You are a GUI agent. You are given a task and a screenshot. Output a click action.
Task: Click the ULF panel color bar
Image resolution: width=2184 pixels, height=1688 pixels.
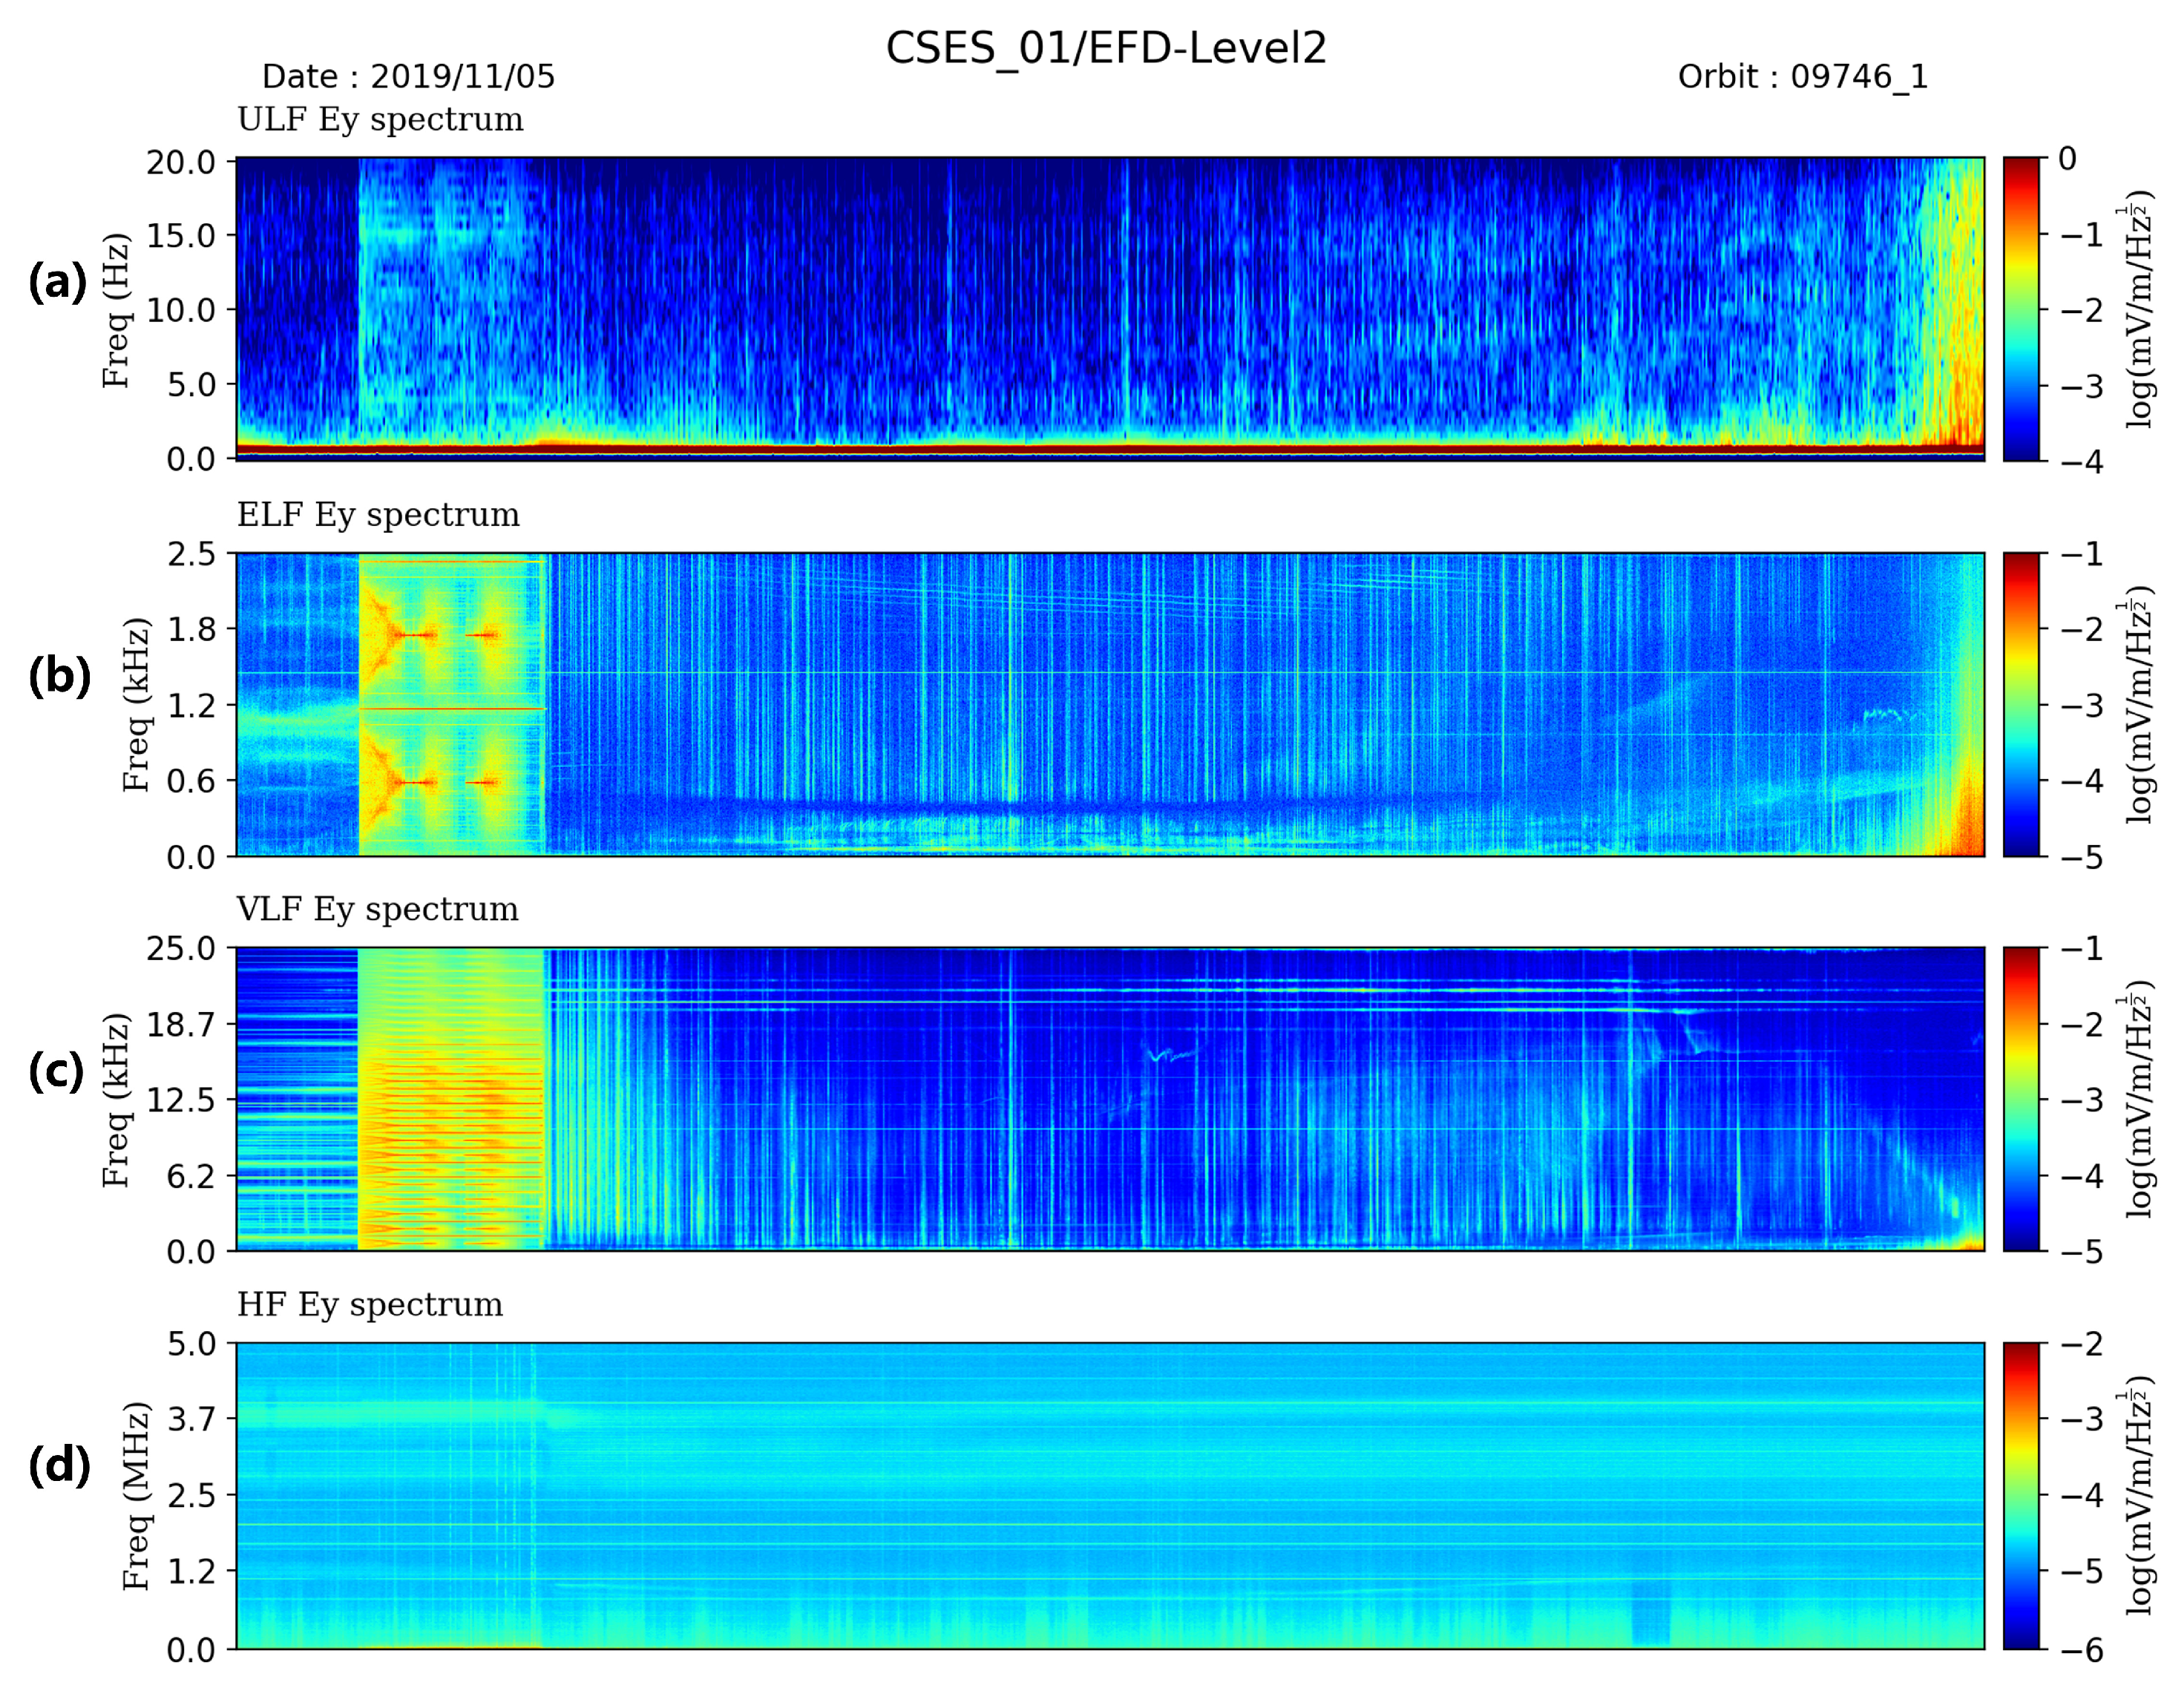click(x=2020, y=309)
